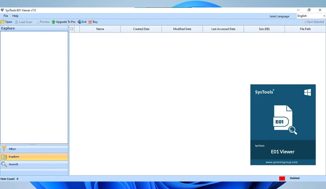The height and width of the screenshot is (189, 326).
Task: Click the red Deleted legend color box
Action: click(282, 178)
